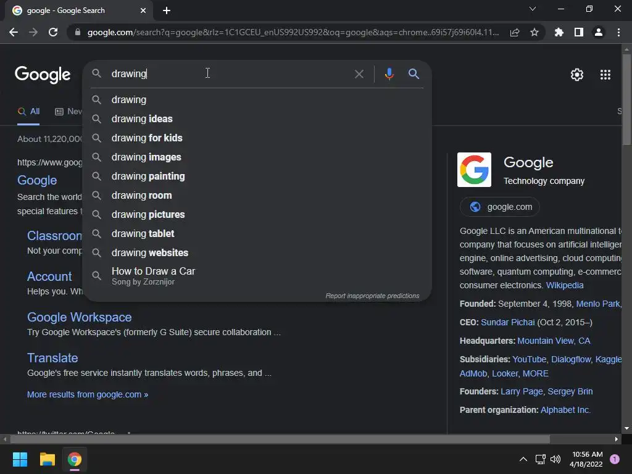The image size is (632, 474).
Task: Open the Google Workspace sitelink
Action: 80,317
